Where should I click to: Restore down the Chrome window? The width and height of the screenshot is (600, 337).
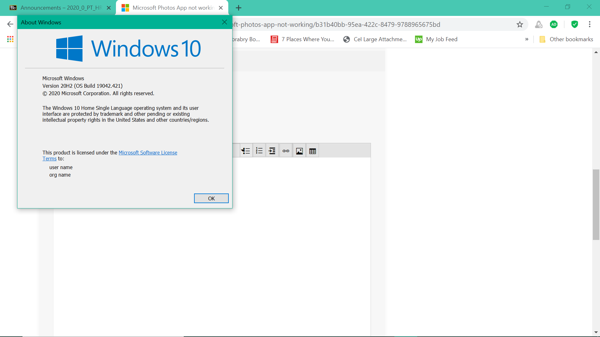tap(567, 7)
